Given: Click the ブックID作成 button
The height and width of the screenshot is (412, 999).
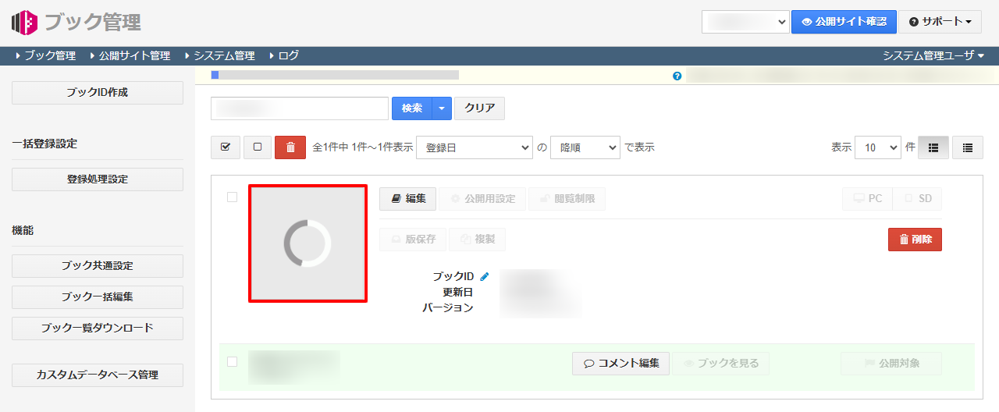Looking at the screenshot, I should tap(98, 92).
